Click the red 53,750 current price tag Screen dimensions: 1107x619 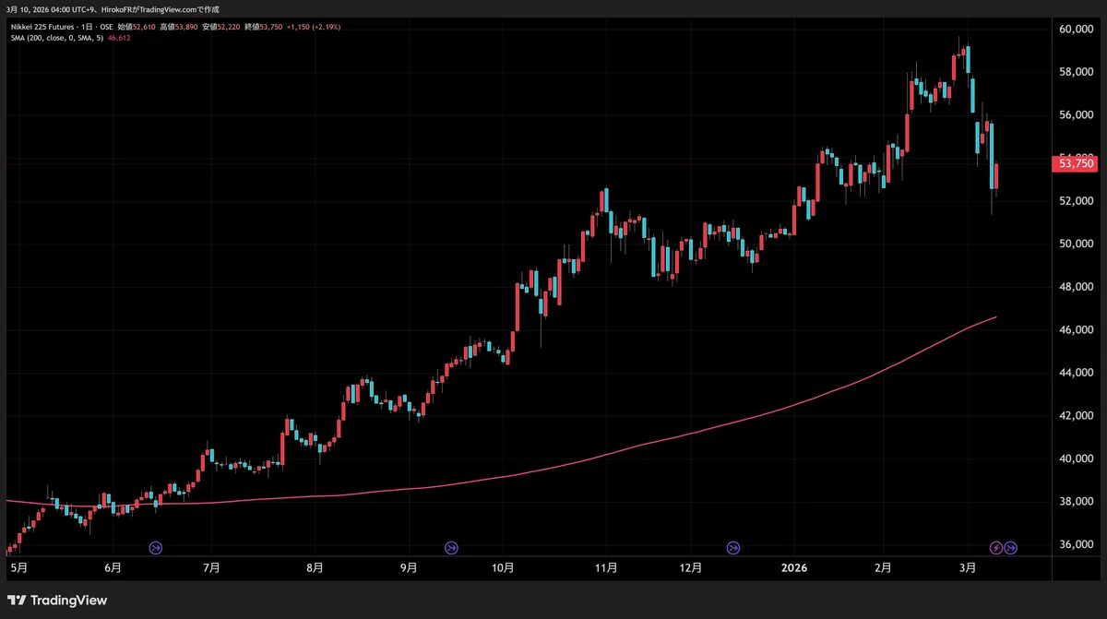point(1073,163)
